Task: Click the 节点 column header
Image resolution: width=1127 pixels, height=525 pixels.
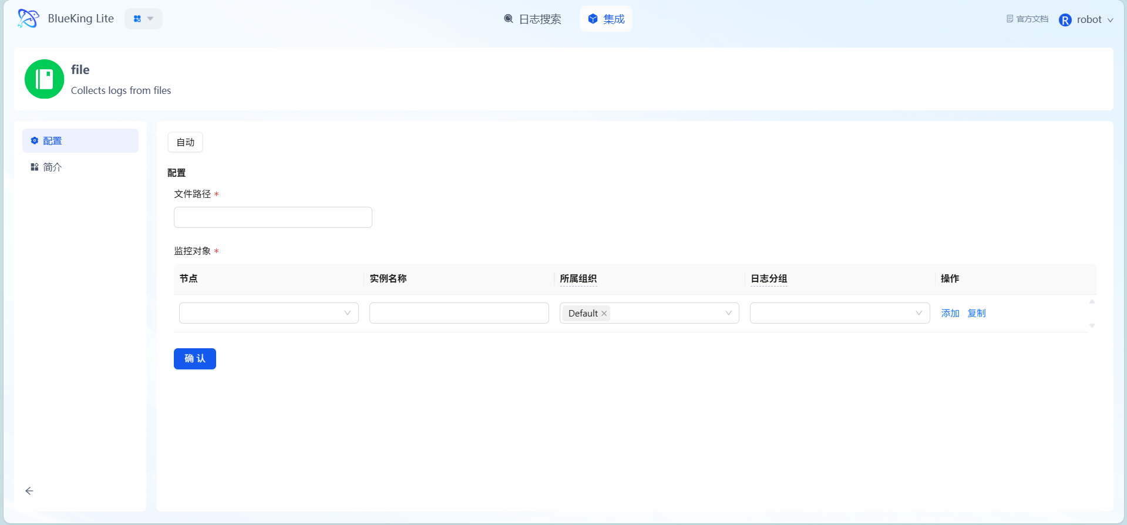Action: [189, 279]
